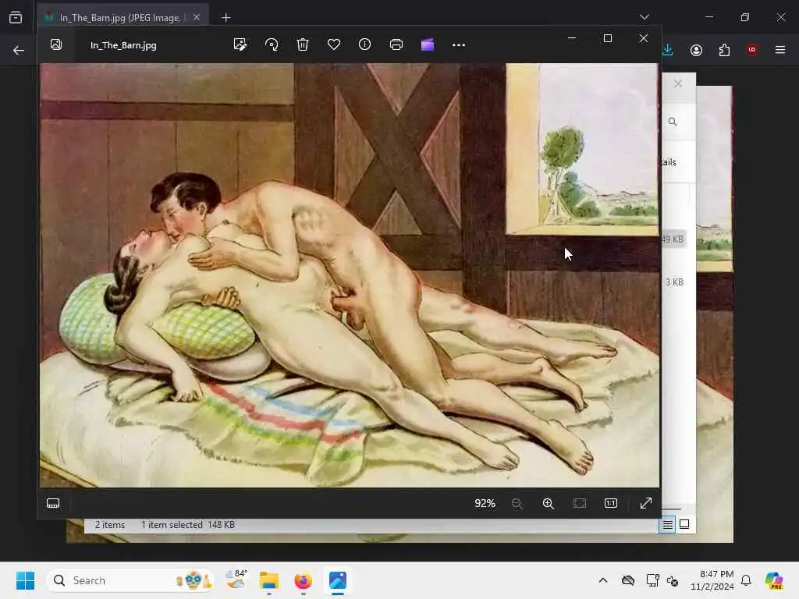Delete the In_The_Barn.jpg file
799x599 pixels.
[x=303, y=44]
